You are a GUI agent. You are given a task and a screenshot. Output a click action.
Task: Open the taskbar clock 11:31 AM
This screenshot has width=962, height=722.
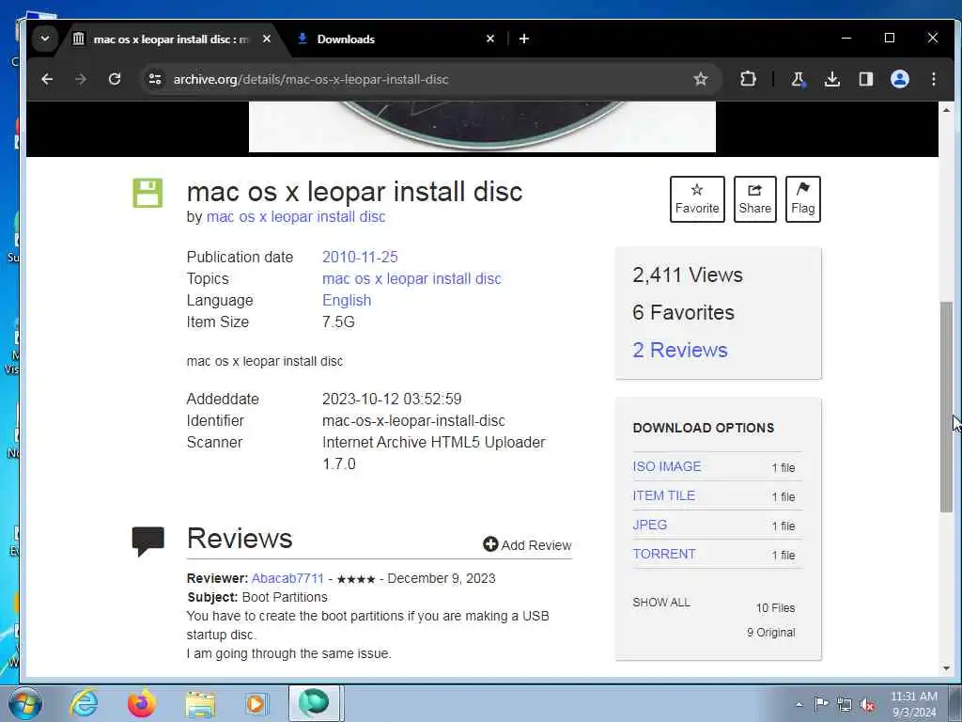[x=913, y=703]
